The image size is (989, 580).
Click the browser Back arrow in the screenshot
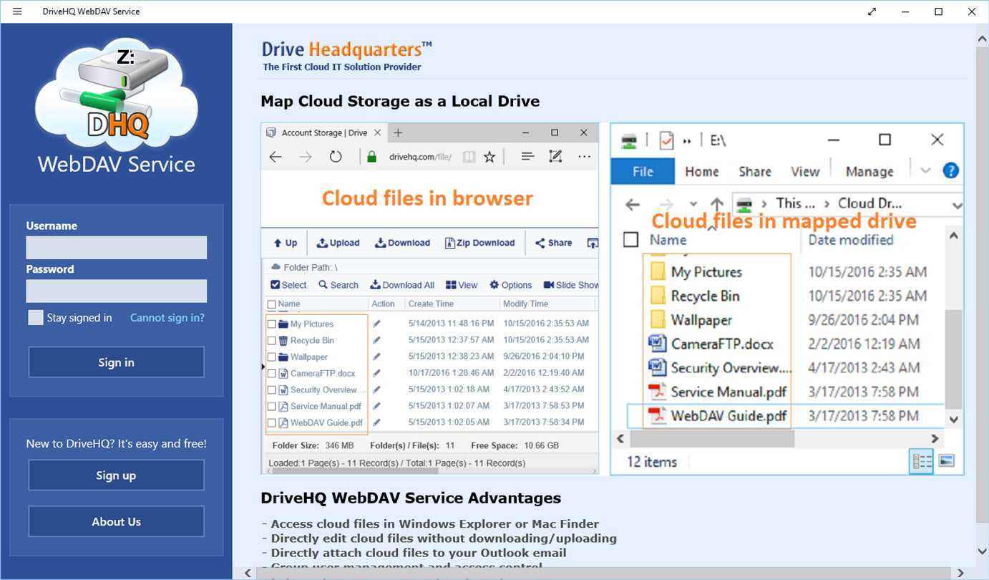[x=276, y=157]
